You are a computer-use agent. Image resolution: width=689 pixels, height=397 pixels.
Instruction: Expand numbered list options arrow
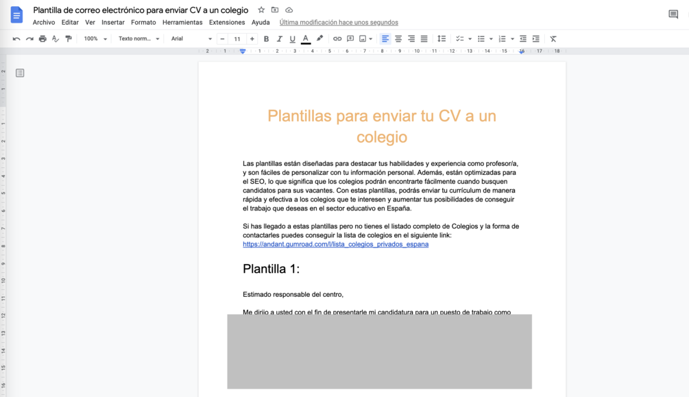tap(512, 38)
